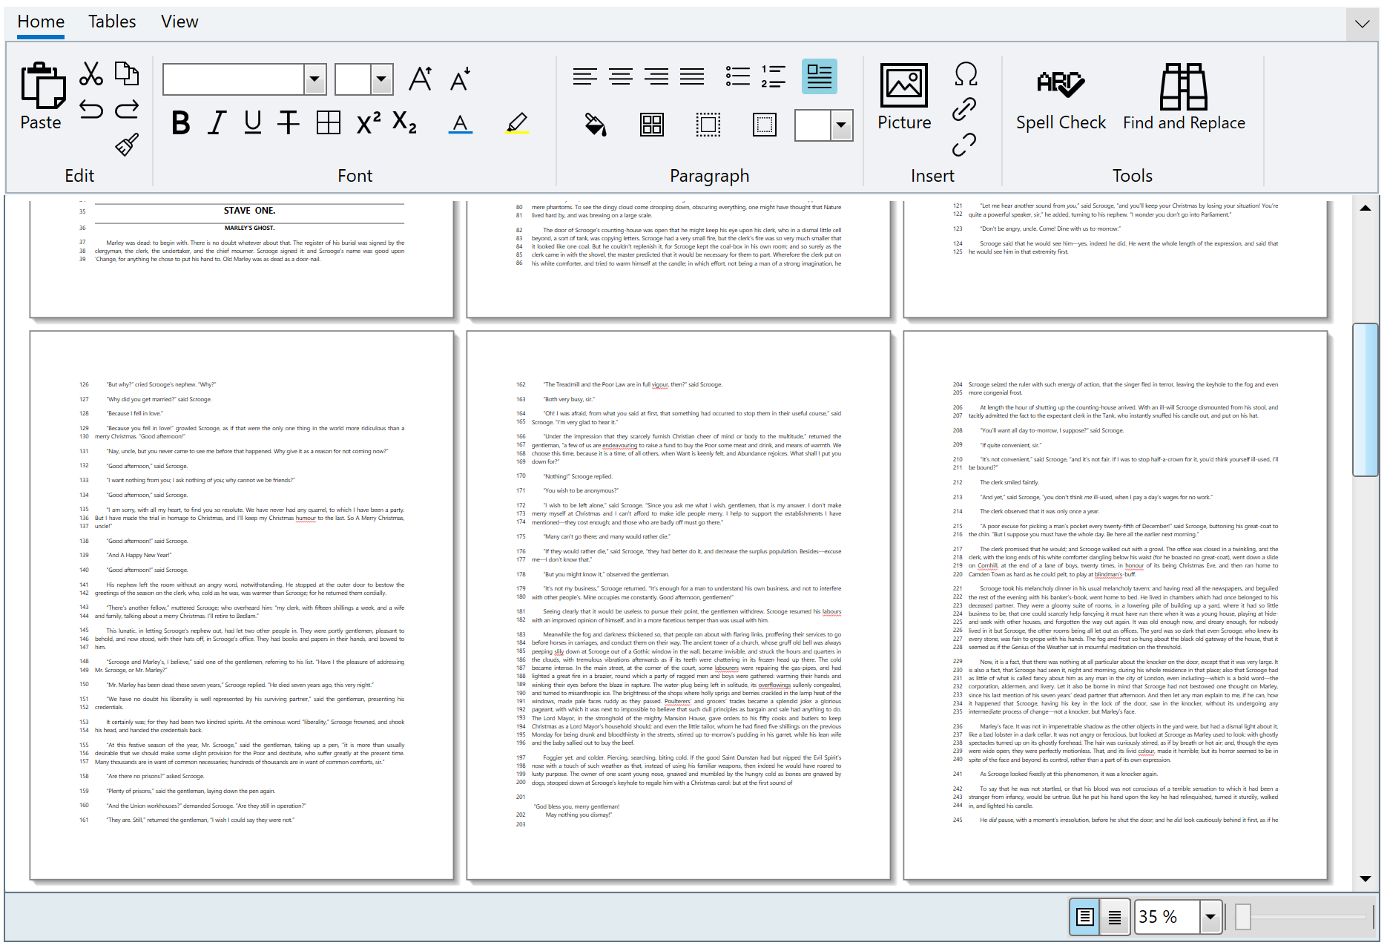Insert a picture

click(904, 97)
